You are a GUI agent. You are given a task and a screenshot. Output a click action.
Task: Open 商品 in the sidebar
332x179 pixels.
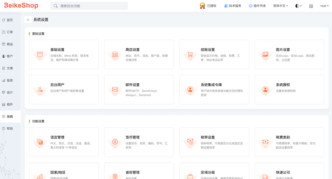[10, 44]
